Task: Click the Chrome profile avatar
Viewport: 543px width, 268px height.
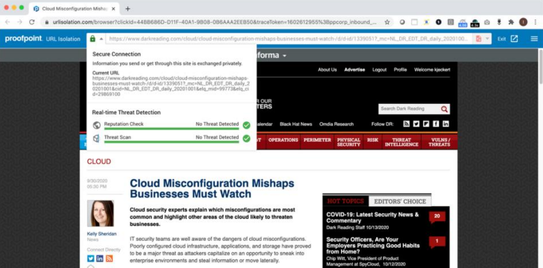Action: tap(523, 22)
